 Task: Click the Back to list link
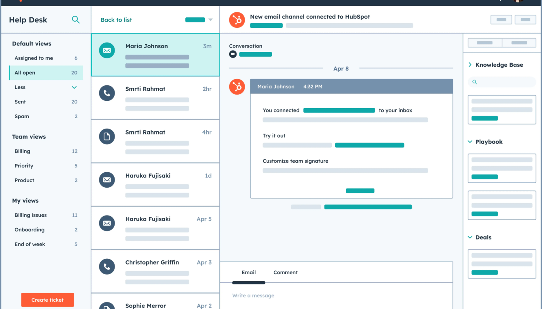(x=116, y=20)
